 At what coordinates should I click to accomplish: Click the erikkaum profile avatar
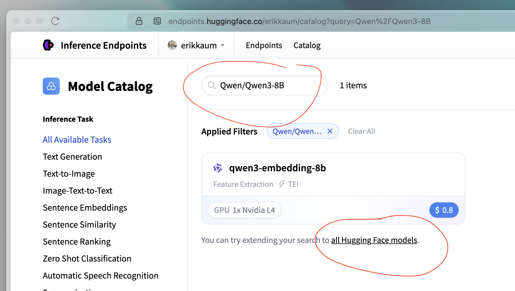[x=172, y=45]
